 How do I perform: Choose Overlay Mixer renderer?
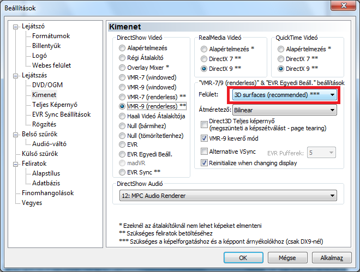(x=122, y=68)
